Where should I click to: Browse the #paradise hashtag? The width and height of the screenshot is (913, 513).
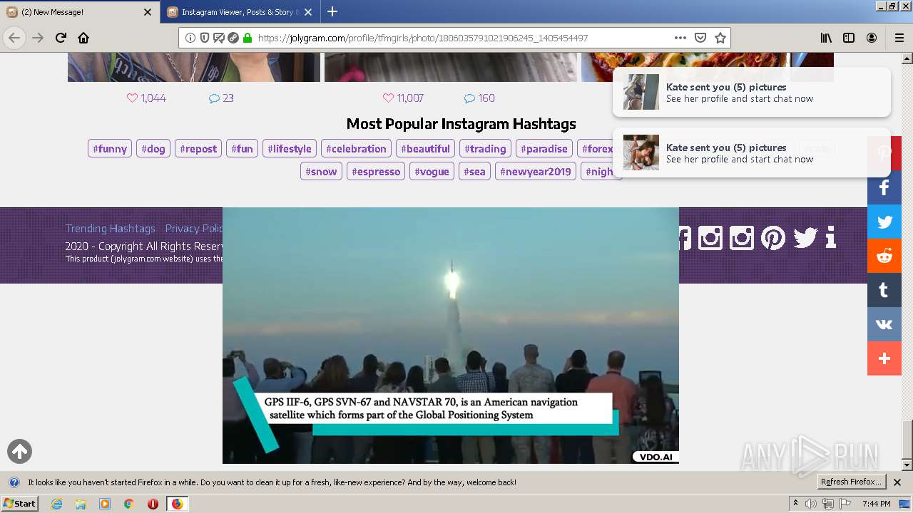(544, 148)
